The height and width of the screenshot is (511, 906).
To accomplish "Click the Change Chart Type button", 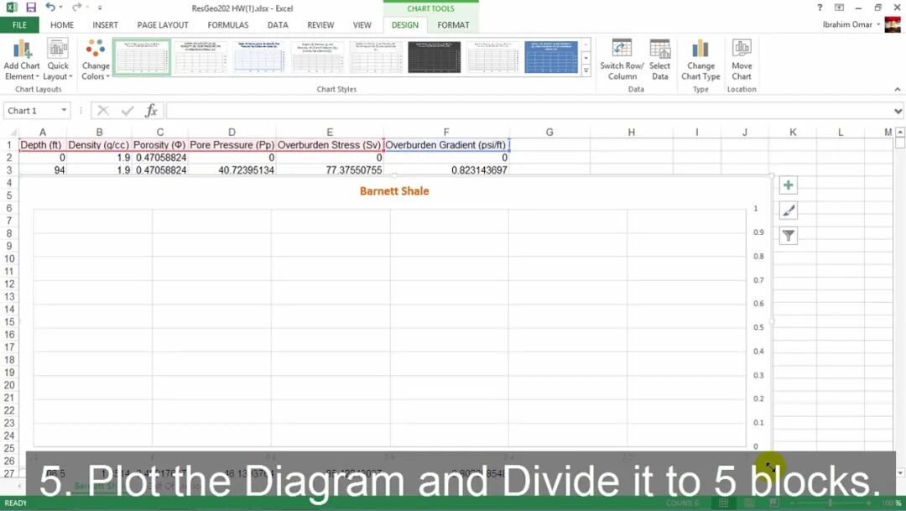I will [700, 60].
